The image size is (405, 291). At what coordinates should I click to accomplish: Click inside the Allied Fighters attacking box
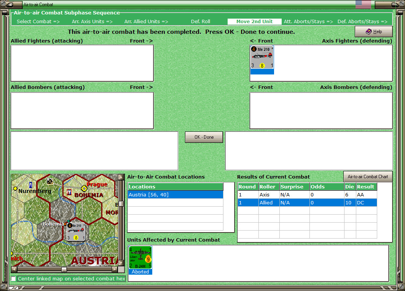(x=82, y=63)
